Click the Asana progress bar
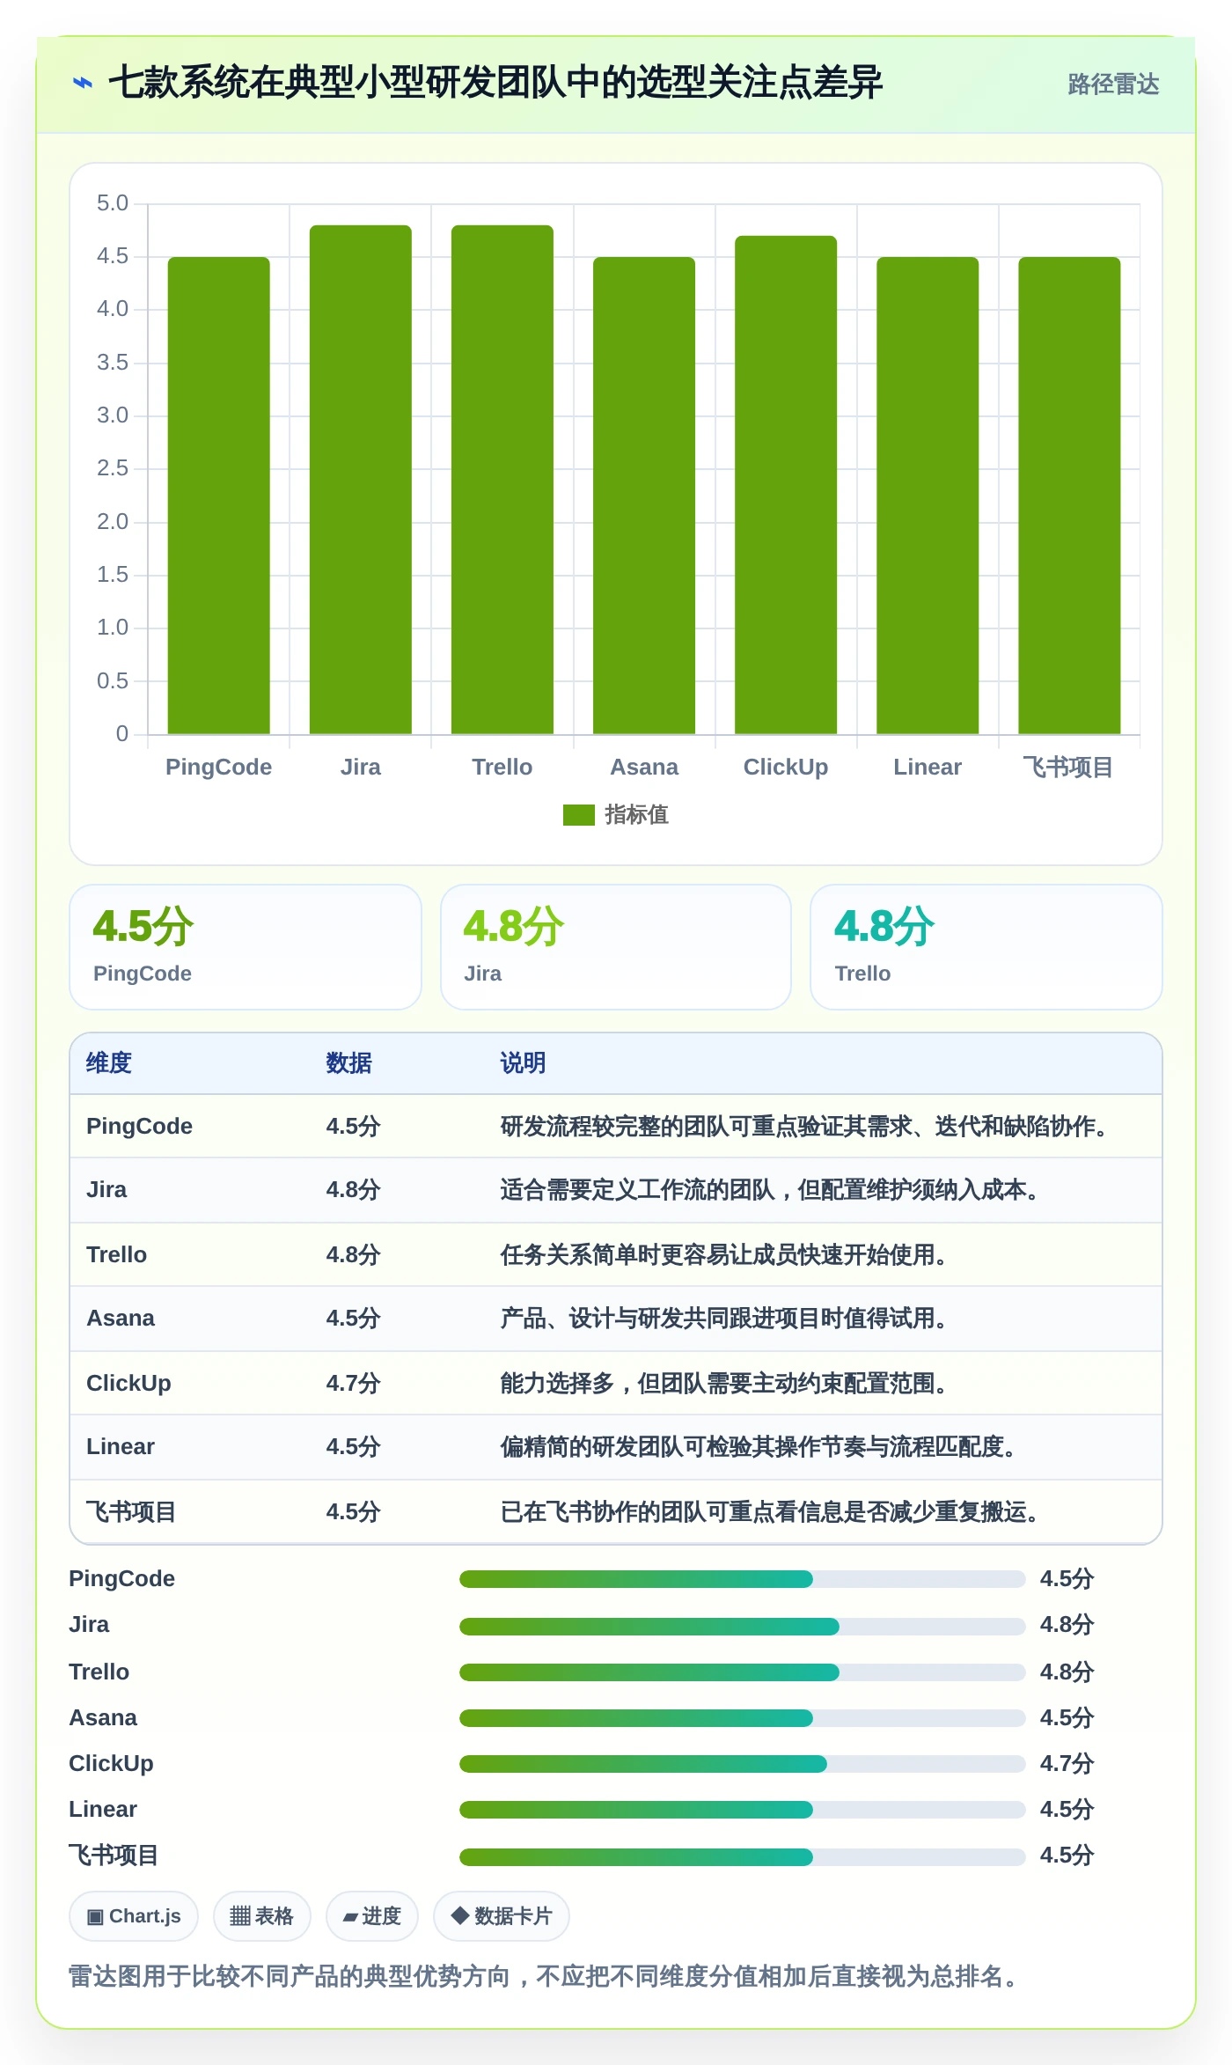This screenshot has width=1232, height=2065. [x=742, y=1717]
